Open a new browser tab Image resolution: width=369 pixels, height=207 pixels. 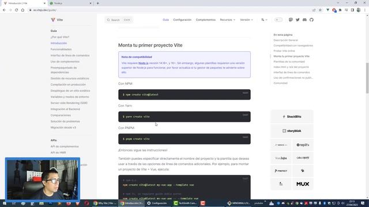[97, 3]
